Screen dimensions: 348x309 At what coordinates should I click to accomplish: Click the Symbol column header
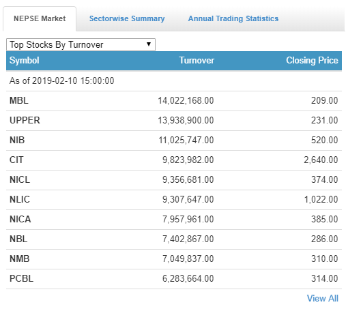[25, 61]
